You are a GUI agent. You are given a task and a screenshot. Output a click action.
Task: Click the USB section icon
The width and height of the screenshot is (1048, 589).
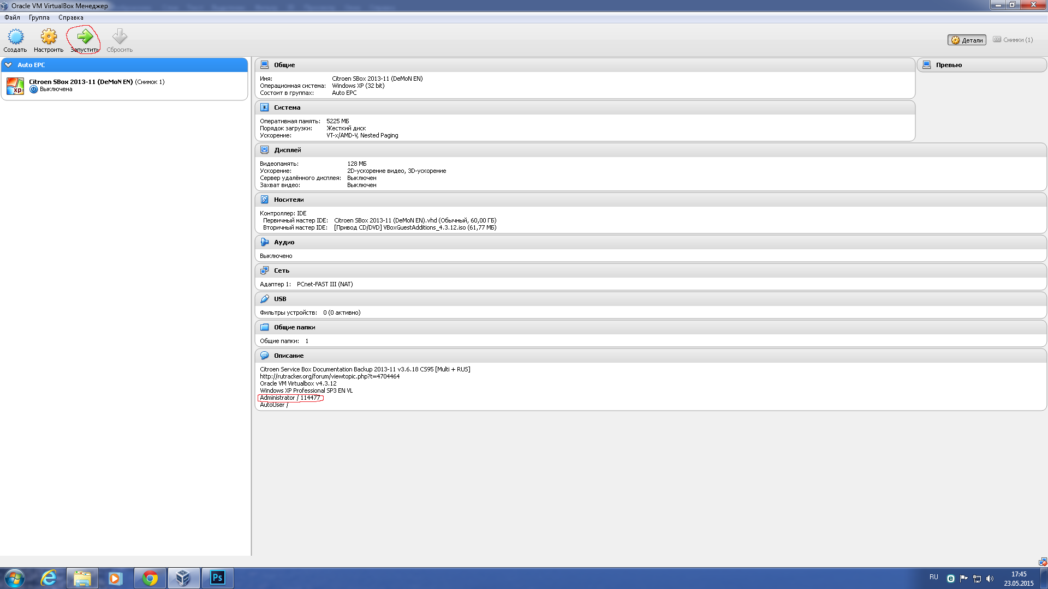coord(265,299)
